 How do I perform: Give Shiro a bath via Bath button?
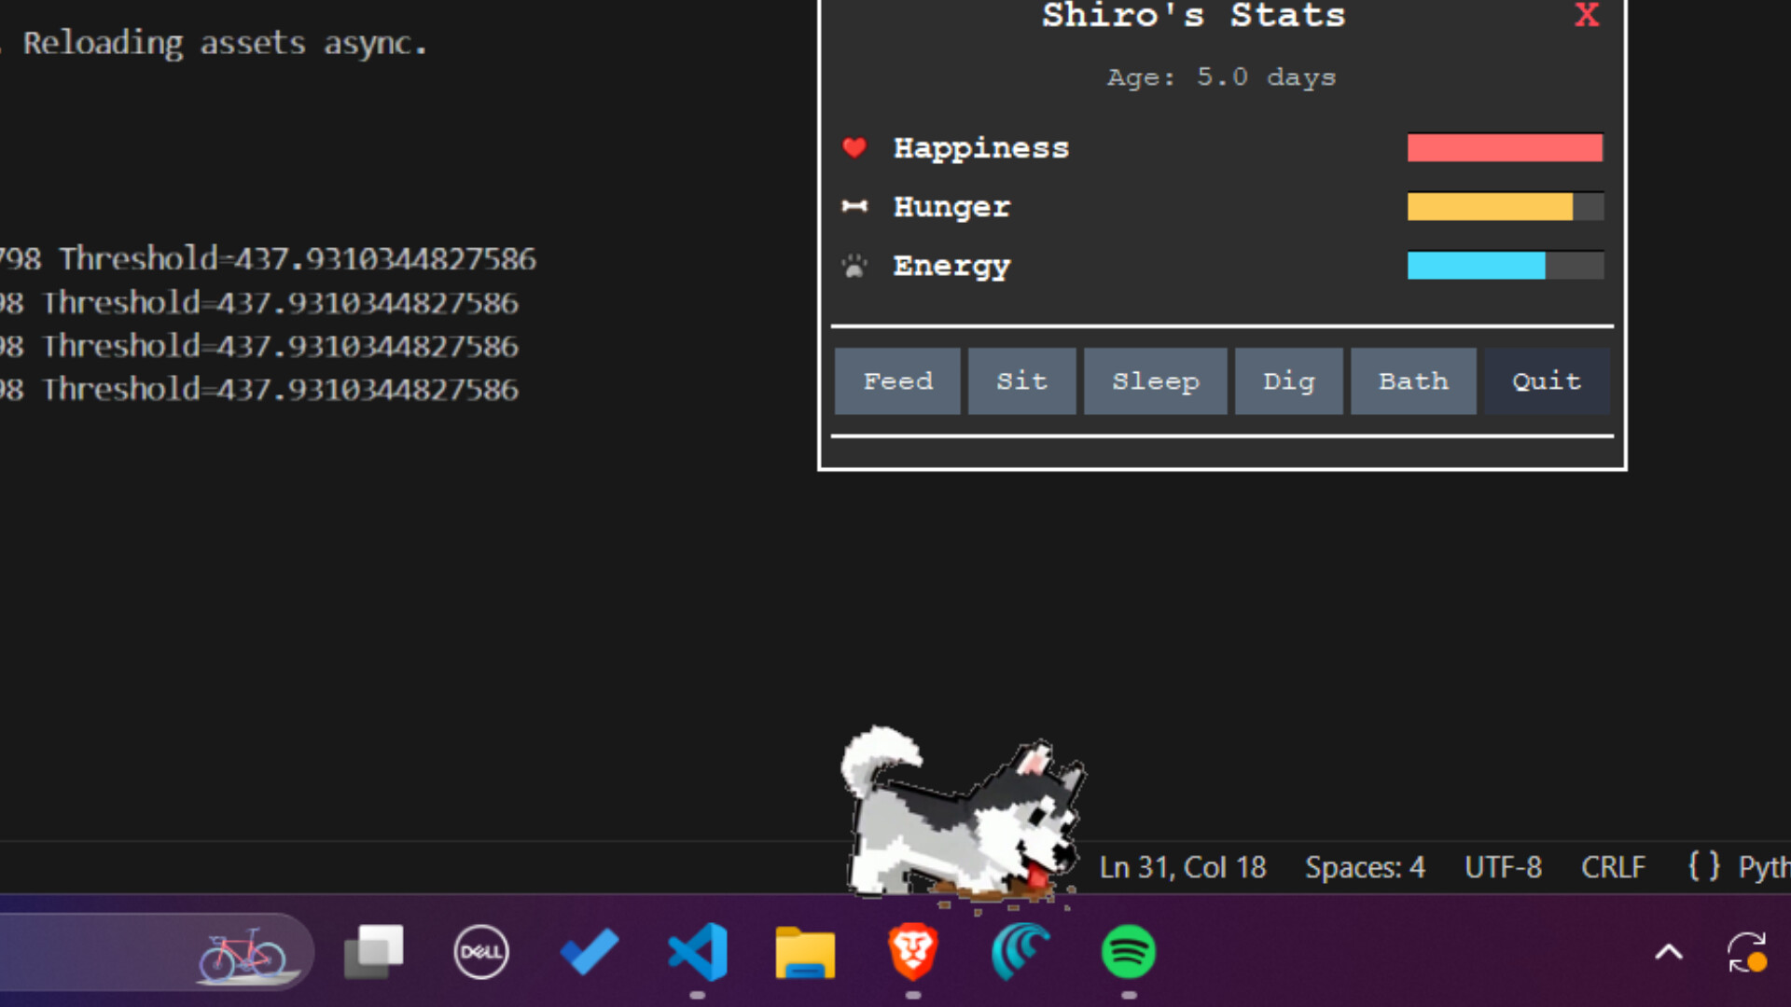pyautogui.click(x=1412, y=380)
